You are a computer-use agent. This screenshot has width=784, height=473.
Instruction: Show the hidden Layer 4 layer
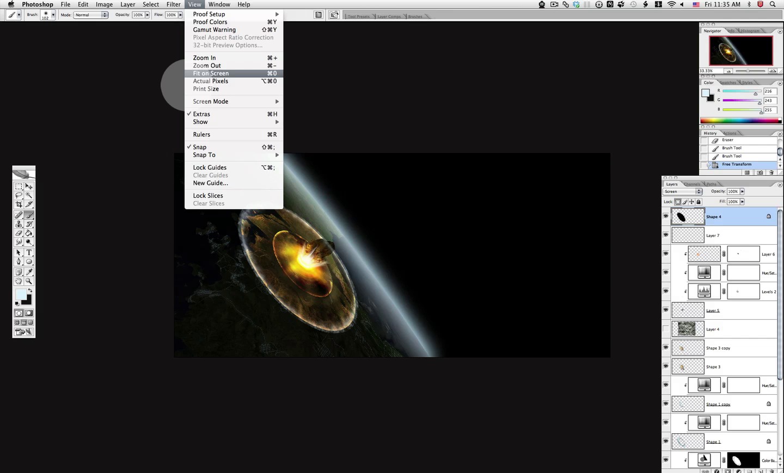coord(665,328)
